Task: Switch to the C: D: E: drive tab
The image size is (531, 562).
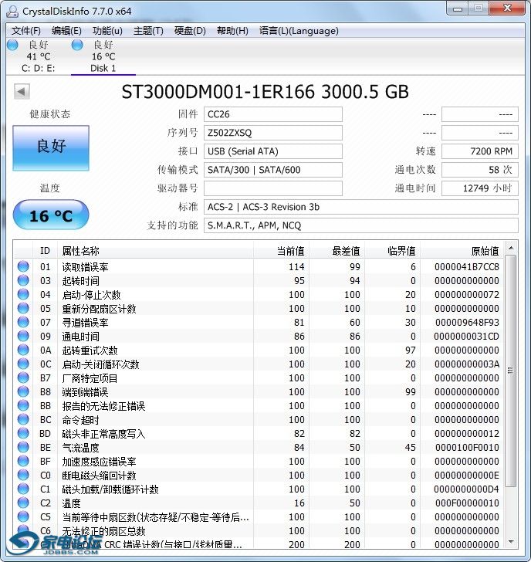Action: [x=38, y=56]
